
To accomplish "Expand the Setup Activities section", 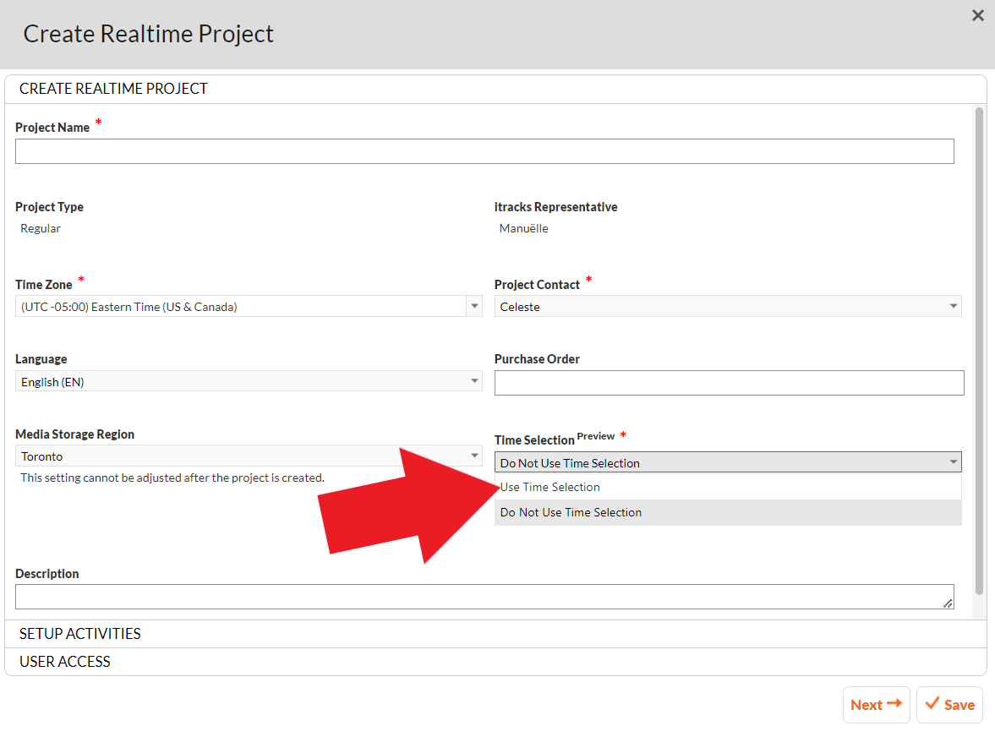I will click(80, 634).
